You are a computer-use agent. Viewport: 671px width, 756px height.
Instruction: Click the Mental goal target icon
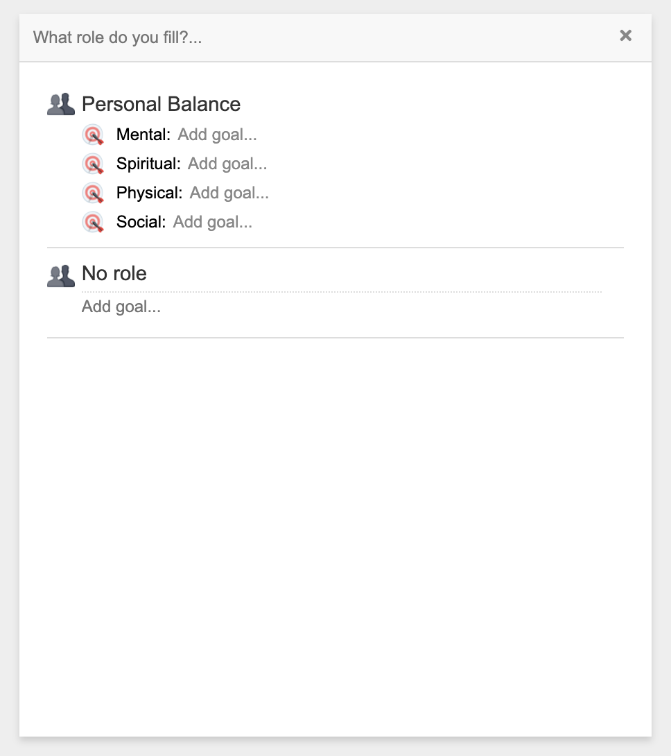tap(93, 135)
